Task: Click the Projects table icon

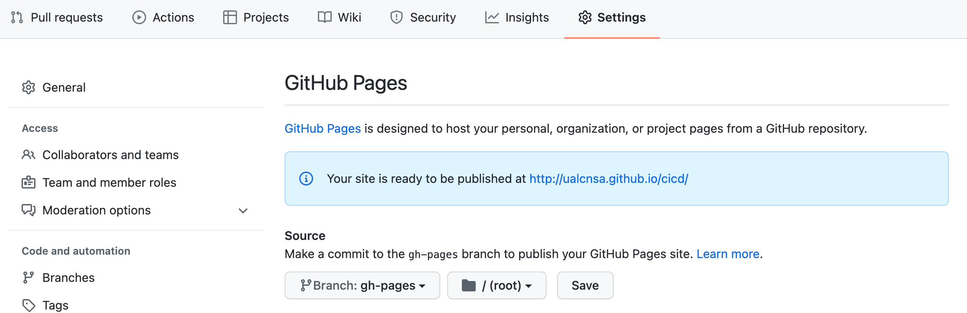Action: tap(230, 17)
